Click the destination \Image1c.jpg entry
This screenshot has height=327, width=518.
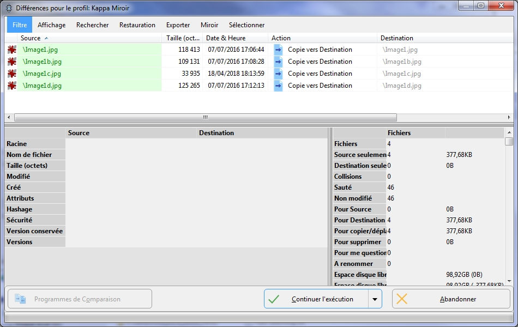click(401, 74)
